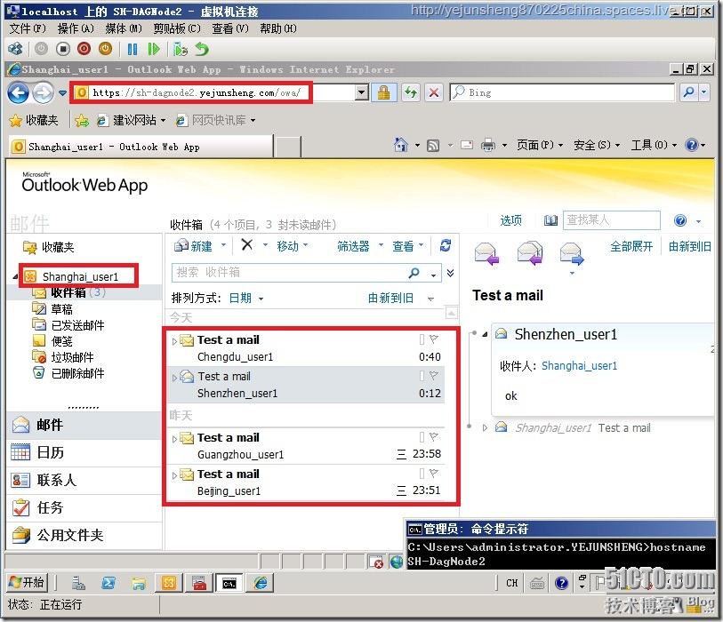Click the red VM Shut Down button
Viewport: 723px width, 622px height.
84,48
